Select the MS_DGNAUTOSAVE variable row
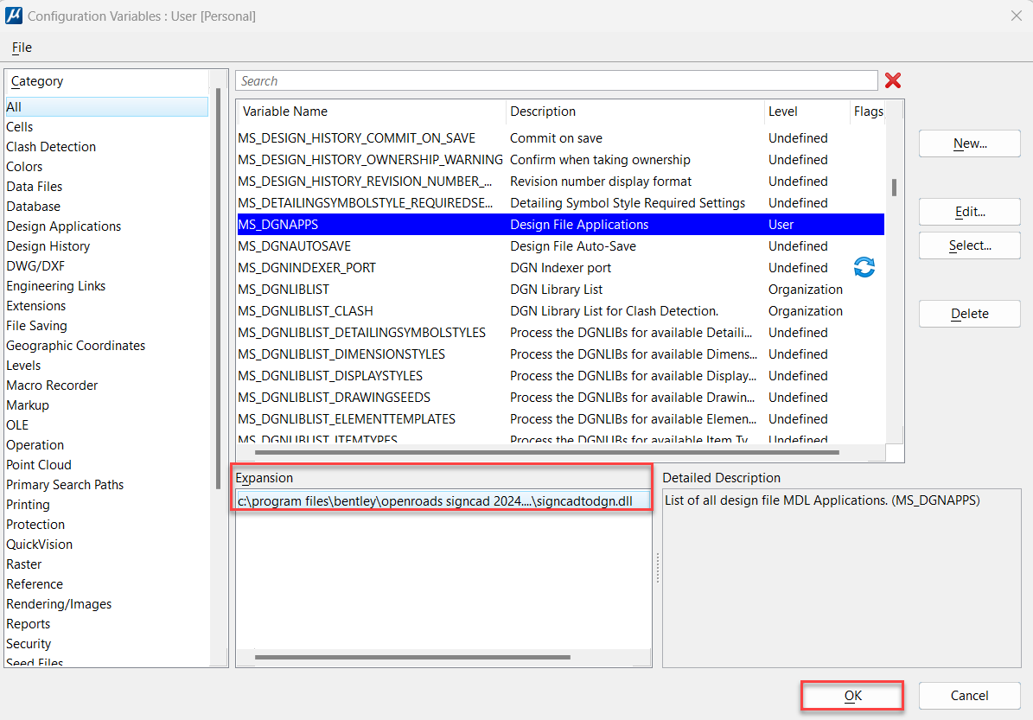This screenshot has height=720, width=1033. tap(561, 246)
